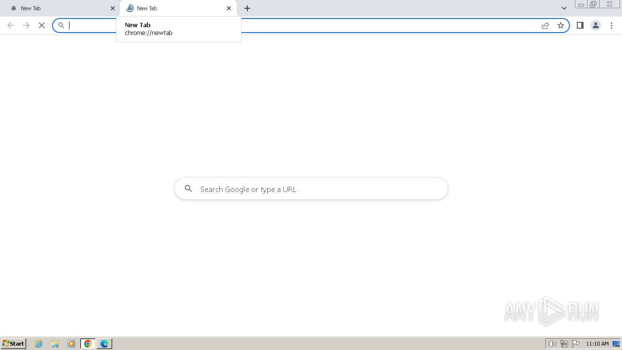Select the second New Tab
Viewport: 622px width, 350px height.
tap(178, 8)
